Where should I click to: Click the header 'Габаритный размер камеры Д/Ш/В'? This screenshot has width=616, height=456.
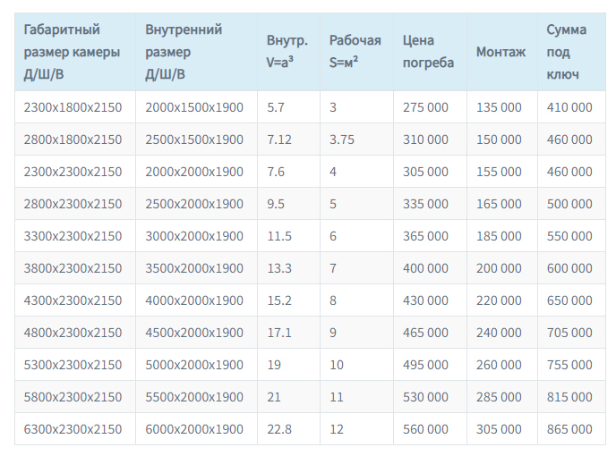pos(75,52)
